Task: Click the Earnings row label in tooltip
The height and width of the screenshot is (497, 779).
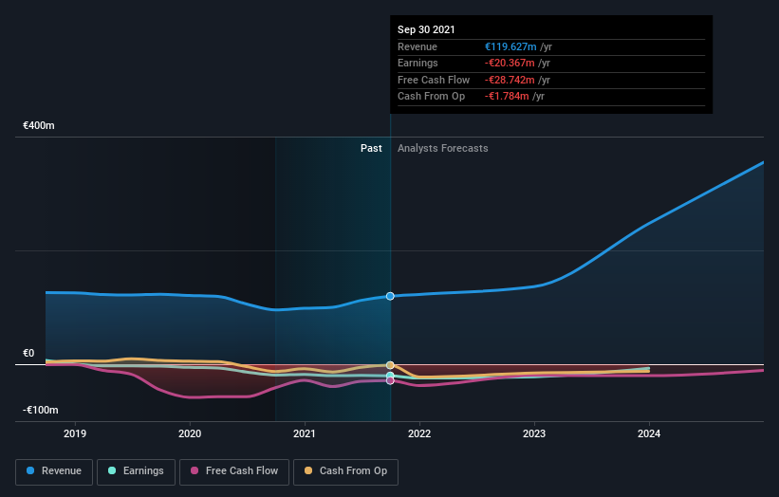Action: tap(417, 63)
